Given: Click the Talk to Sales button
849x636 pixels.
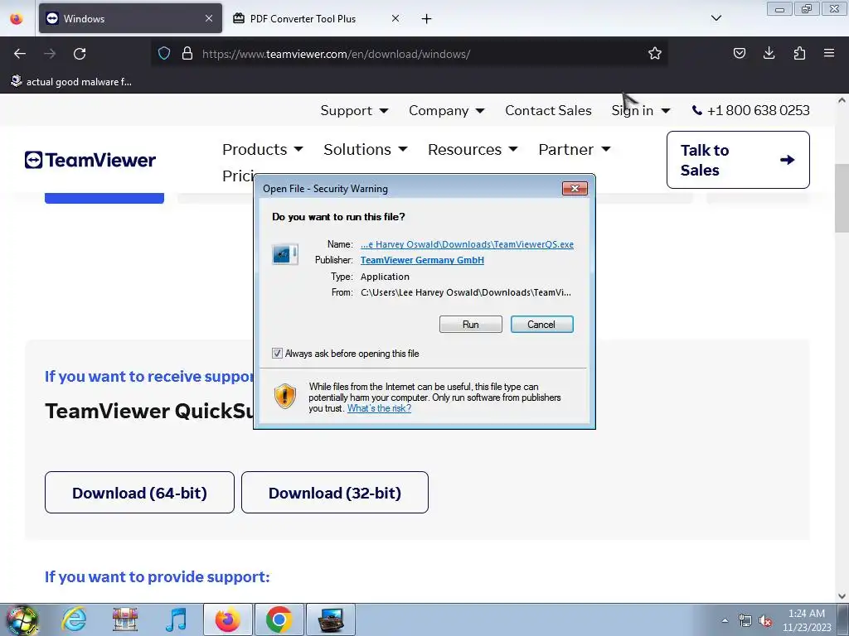Looking at the screenshot, I should [x=738, y=160].
